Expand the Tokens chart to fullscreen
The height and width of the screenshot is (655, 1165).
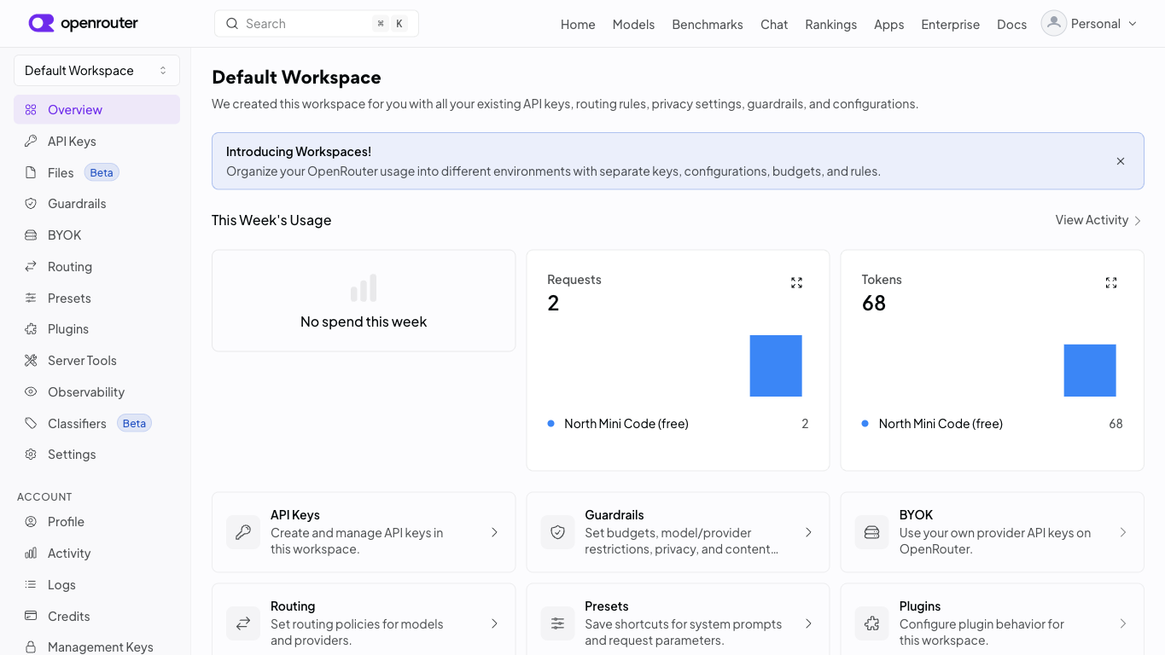click(x=1111, y=282)
